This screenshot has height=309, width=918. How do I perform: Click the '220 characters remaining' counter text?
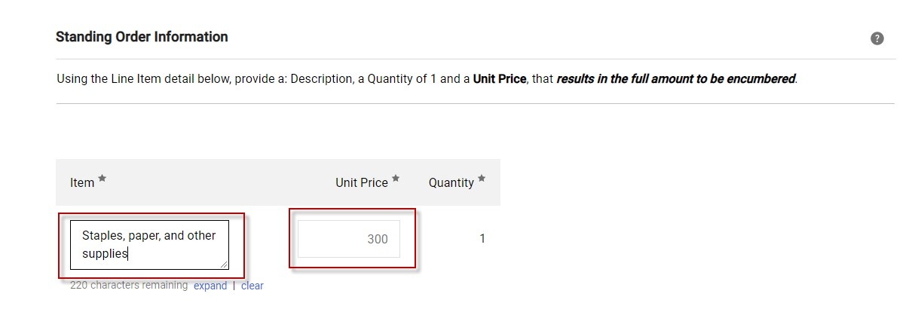[129, 285]
